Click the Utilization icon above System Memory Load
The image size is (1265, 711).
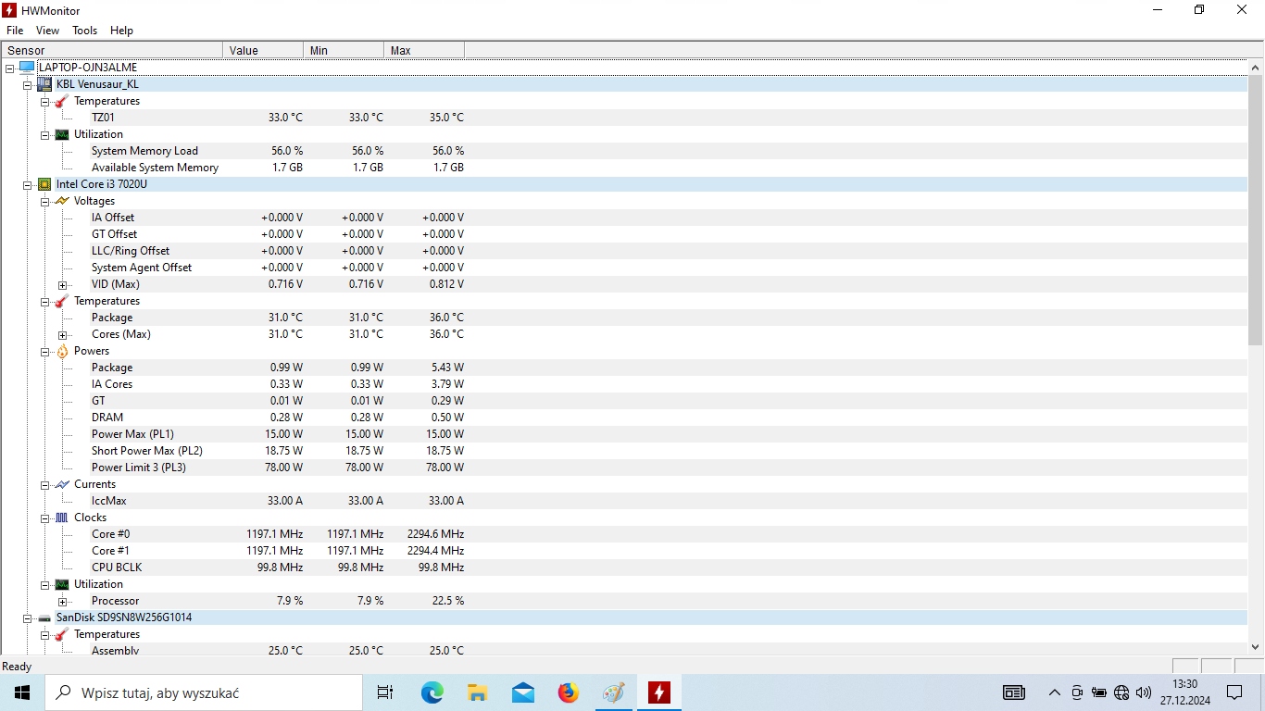click(x=62, y=134)
